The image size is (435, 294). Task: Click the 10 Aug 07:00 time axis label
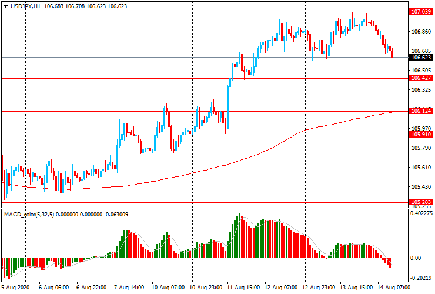(168, 287)
